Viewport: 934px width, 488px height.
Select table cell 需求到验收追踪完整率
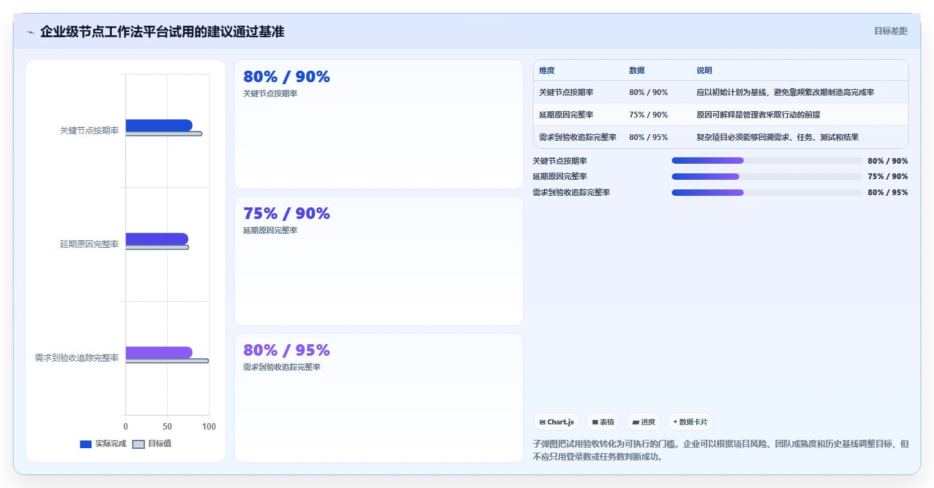tap(578, 137)
